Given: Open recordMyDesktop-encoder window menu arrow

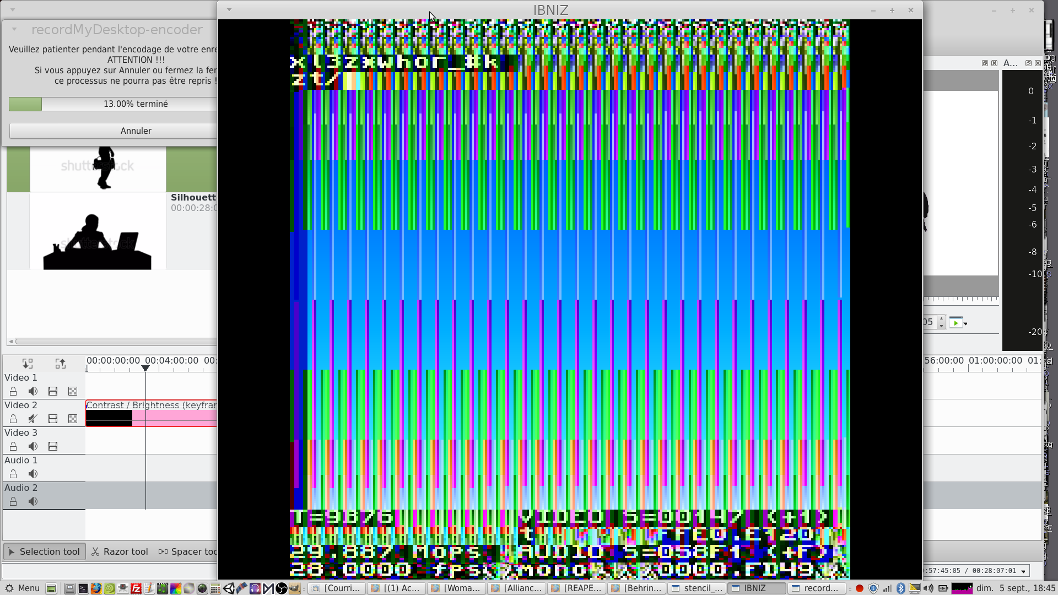Looking at the screenshot, I should pyautogui.click(x=14, y=29).
